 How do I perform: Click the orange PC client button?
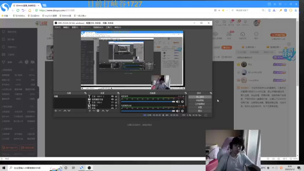(278, 35)
